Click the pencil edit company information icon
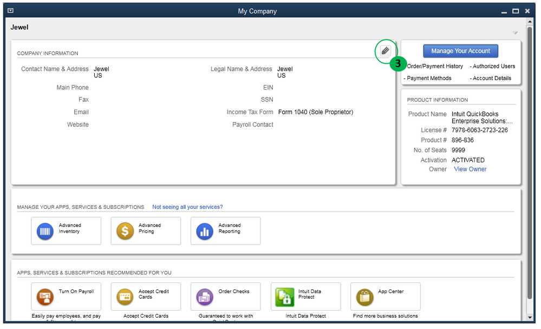Viewport: 541px width, 329px height. click(386, 51)
